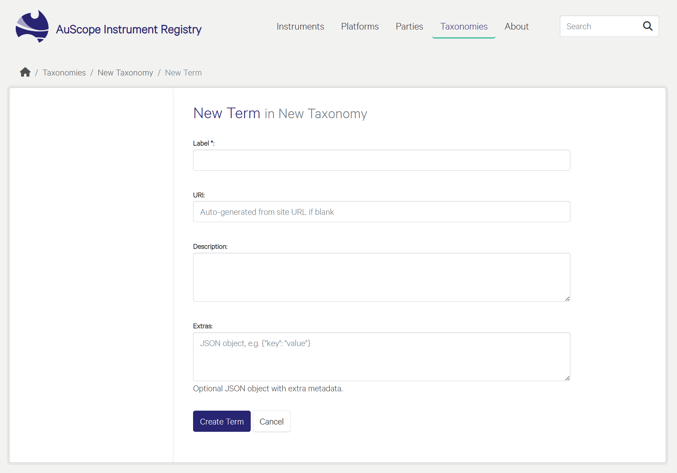677x473 pixels.
Task: Click the AuScope Instrument Registry title
Action: pos(128,29)
